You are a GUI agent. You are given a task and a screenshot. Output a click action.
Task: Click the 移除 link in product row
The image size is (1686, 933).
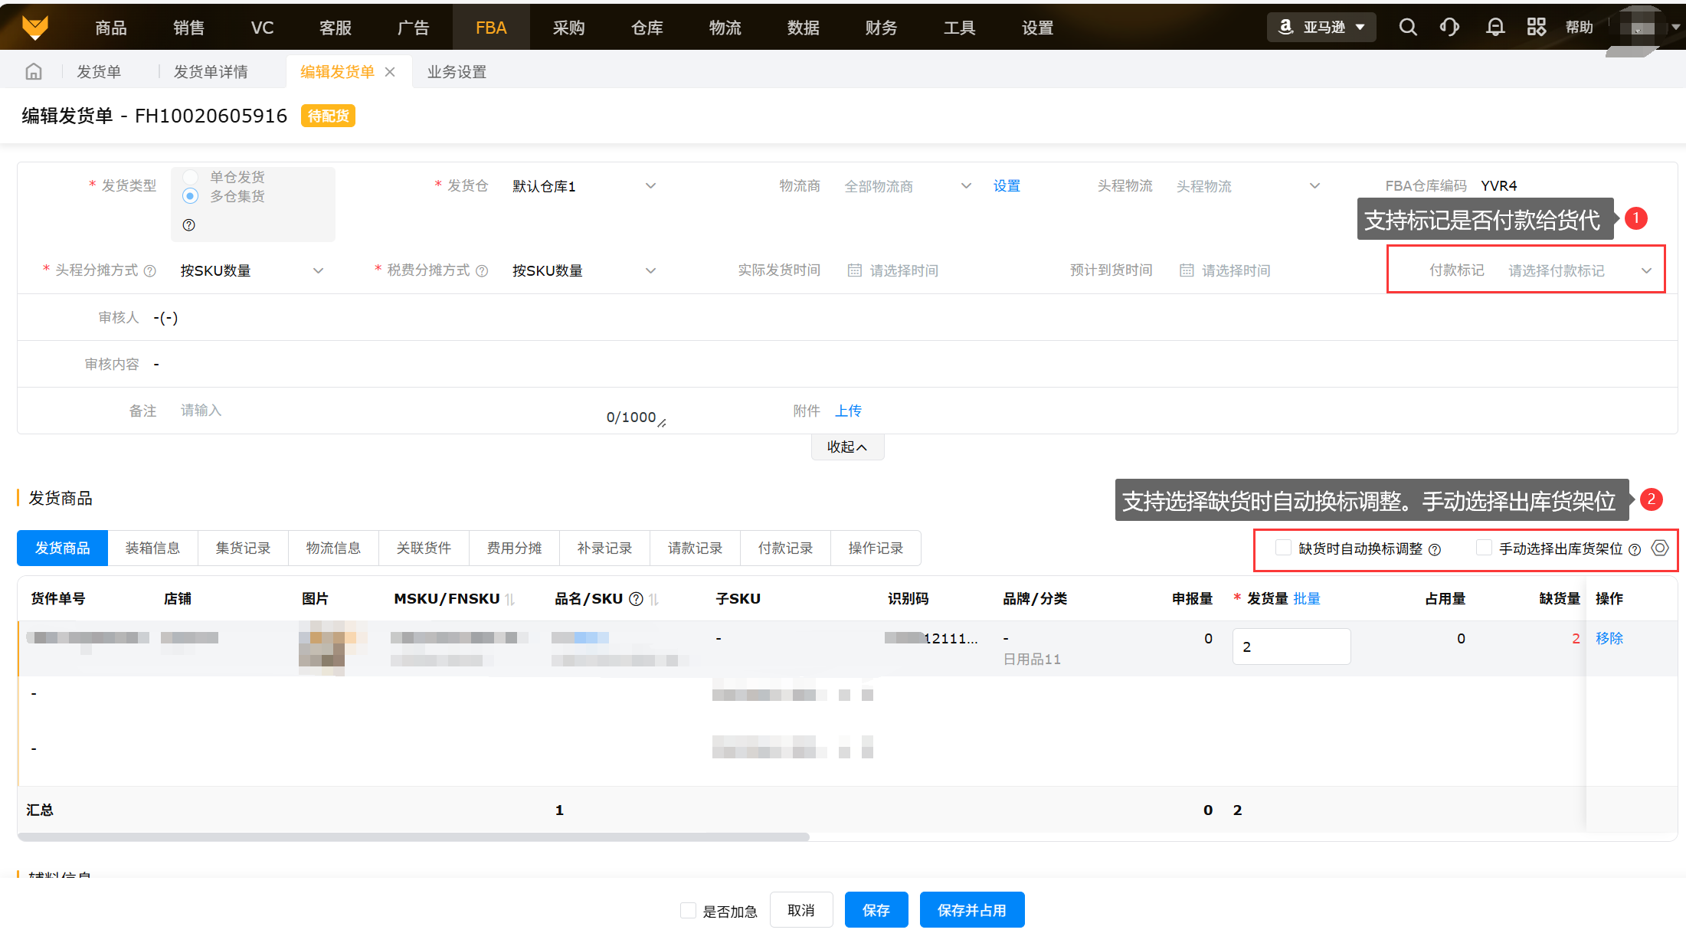point(1609,638)
